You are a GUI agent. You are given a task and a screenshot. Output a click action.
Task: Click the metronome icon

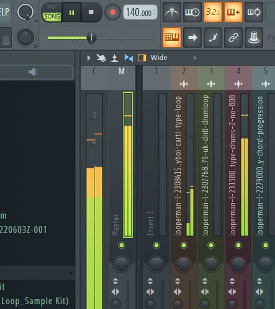click(172, 12)
